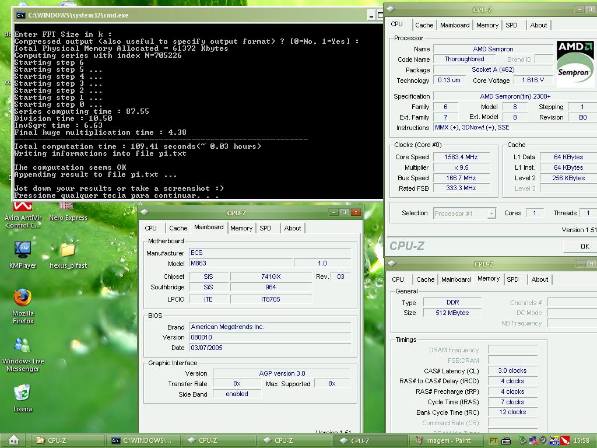Switch to CPU tab in Mainboard window
Image resolution: width=597 pixels, height=448 pixels.
click(151, 228)
